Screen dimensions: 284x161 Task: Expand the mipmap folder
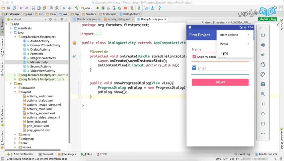click(15, 139)
